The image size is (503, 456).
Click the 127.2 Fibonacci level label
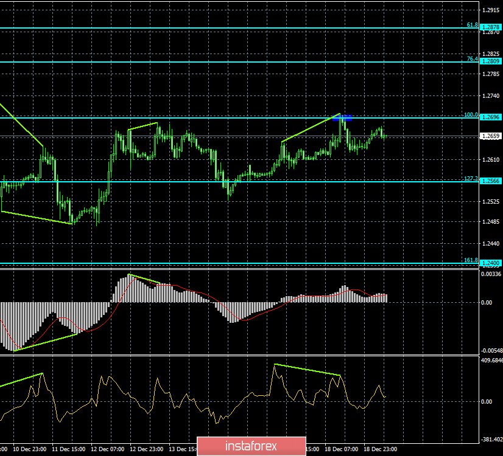point(471,178)
